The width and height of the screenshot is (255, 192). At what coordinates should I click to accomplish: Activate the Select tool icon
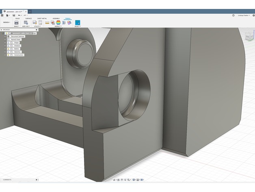78,22
